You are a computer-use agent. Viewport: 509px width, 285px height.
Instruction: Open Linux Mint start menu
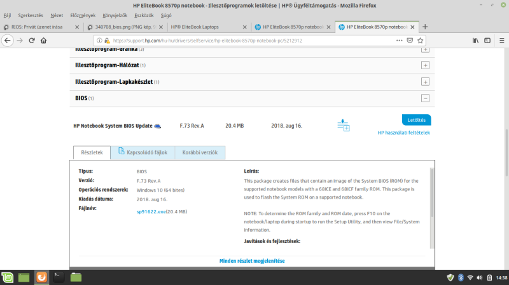click(8, 277)
